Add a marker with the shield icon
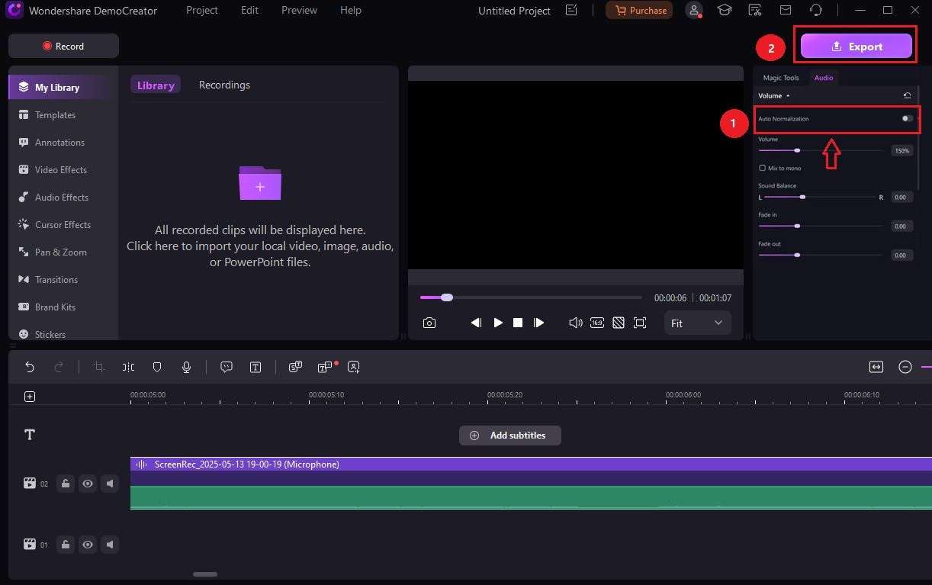This screenshot has width=932, height=585. tap(157, 367)
